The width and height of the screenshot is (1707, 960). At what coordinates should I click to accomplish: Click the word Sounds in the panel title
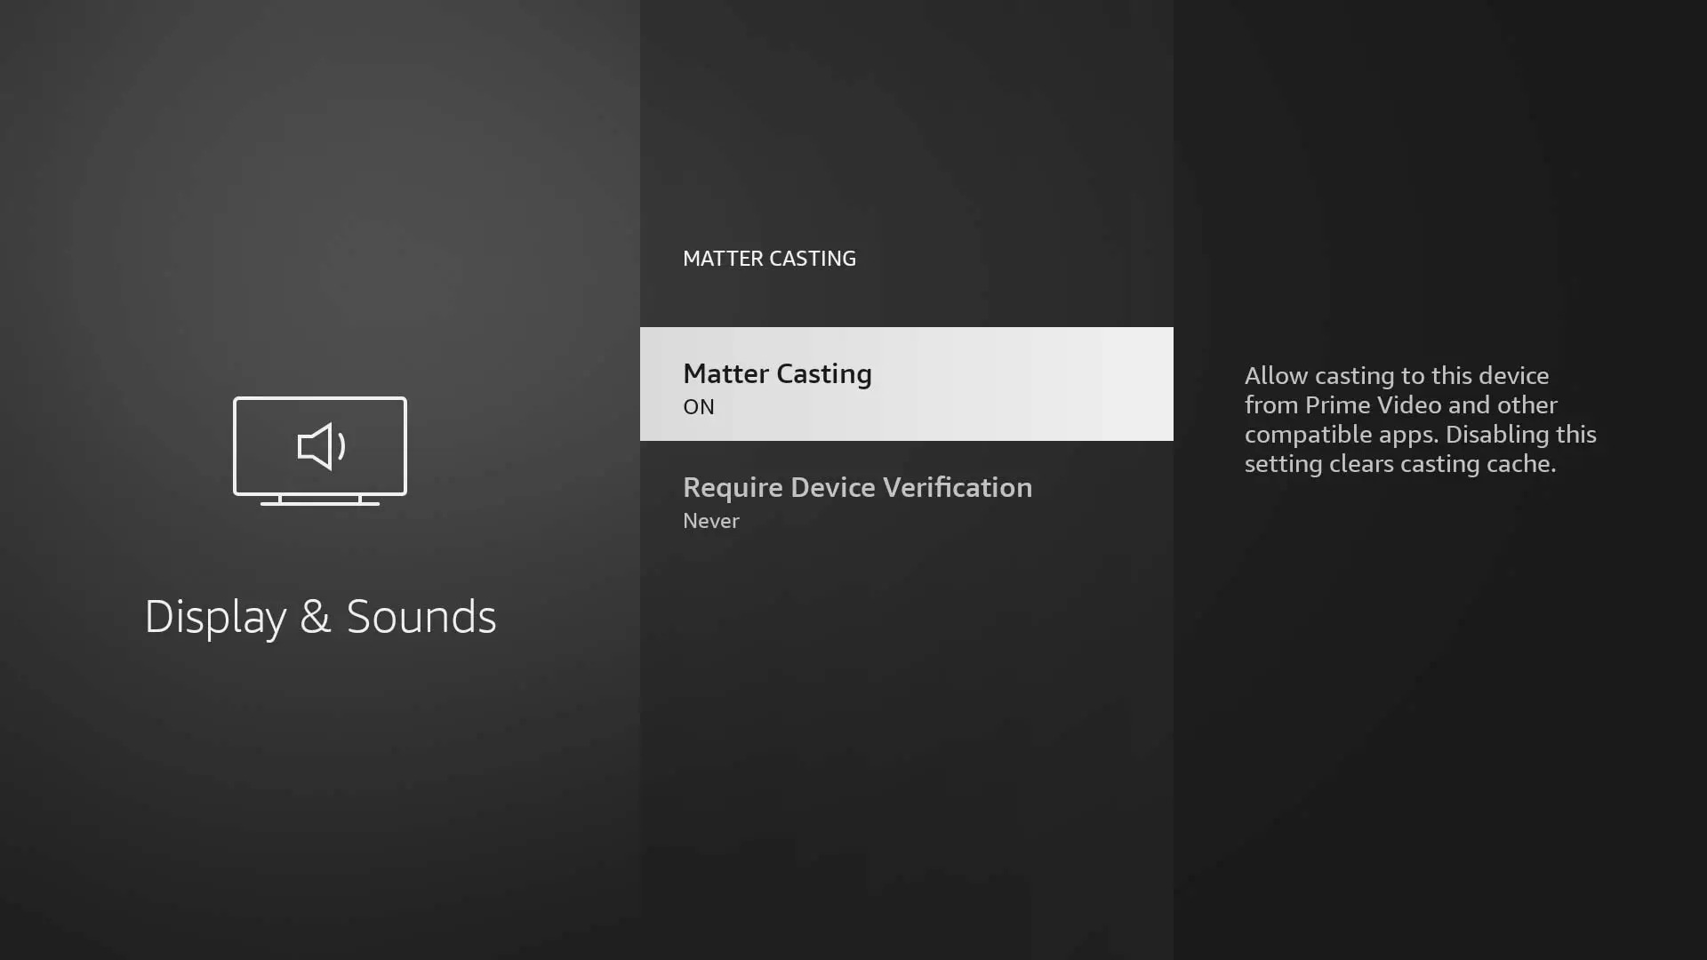[421, 617]
